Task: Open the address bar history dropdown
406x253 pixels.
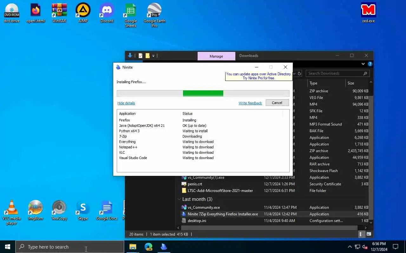Action: point(294,73)
